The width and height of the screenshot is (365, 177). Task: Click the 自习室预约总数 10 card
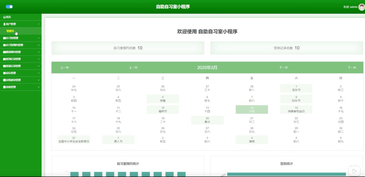[128, 48]
